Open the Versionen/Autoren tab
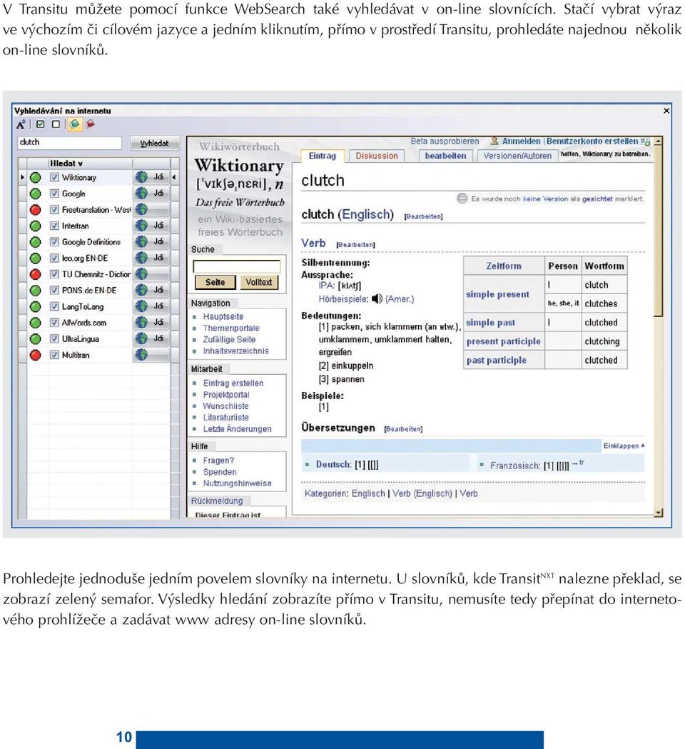 click(517, 156)
